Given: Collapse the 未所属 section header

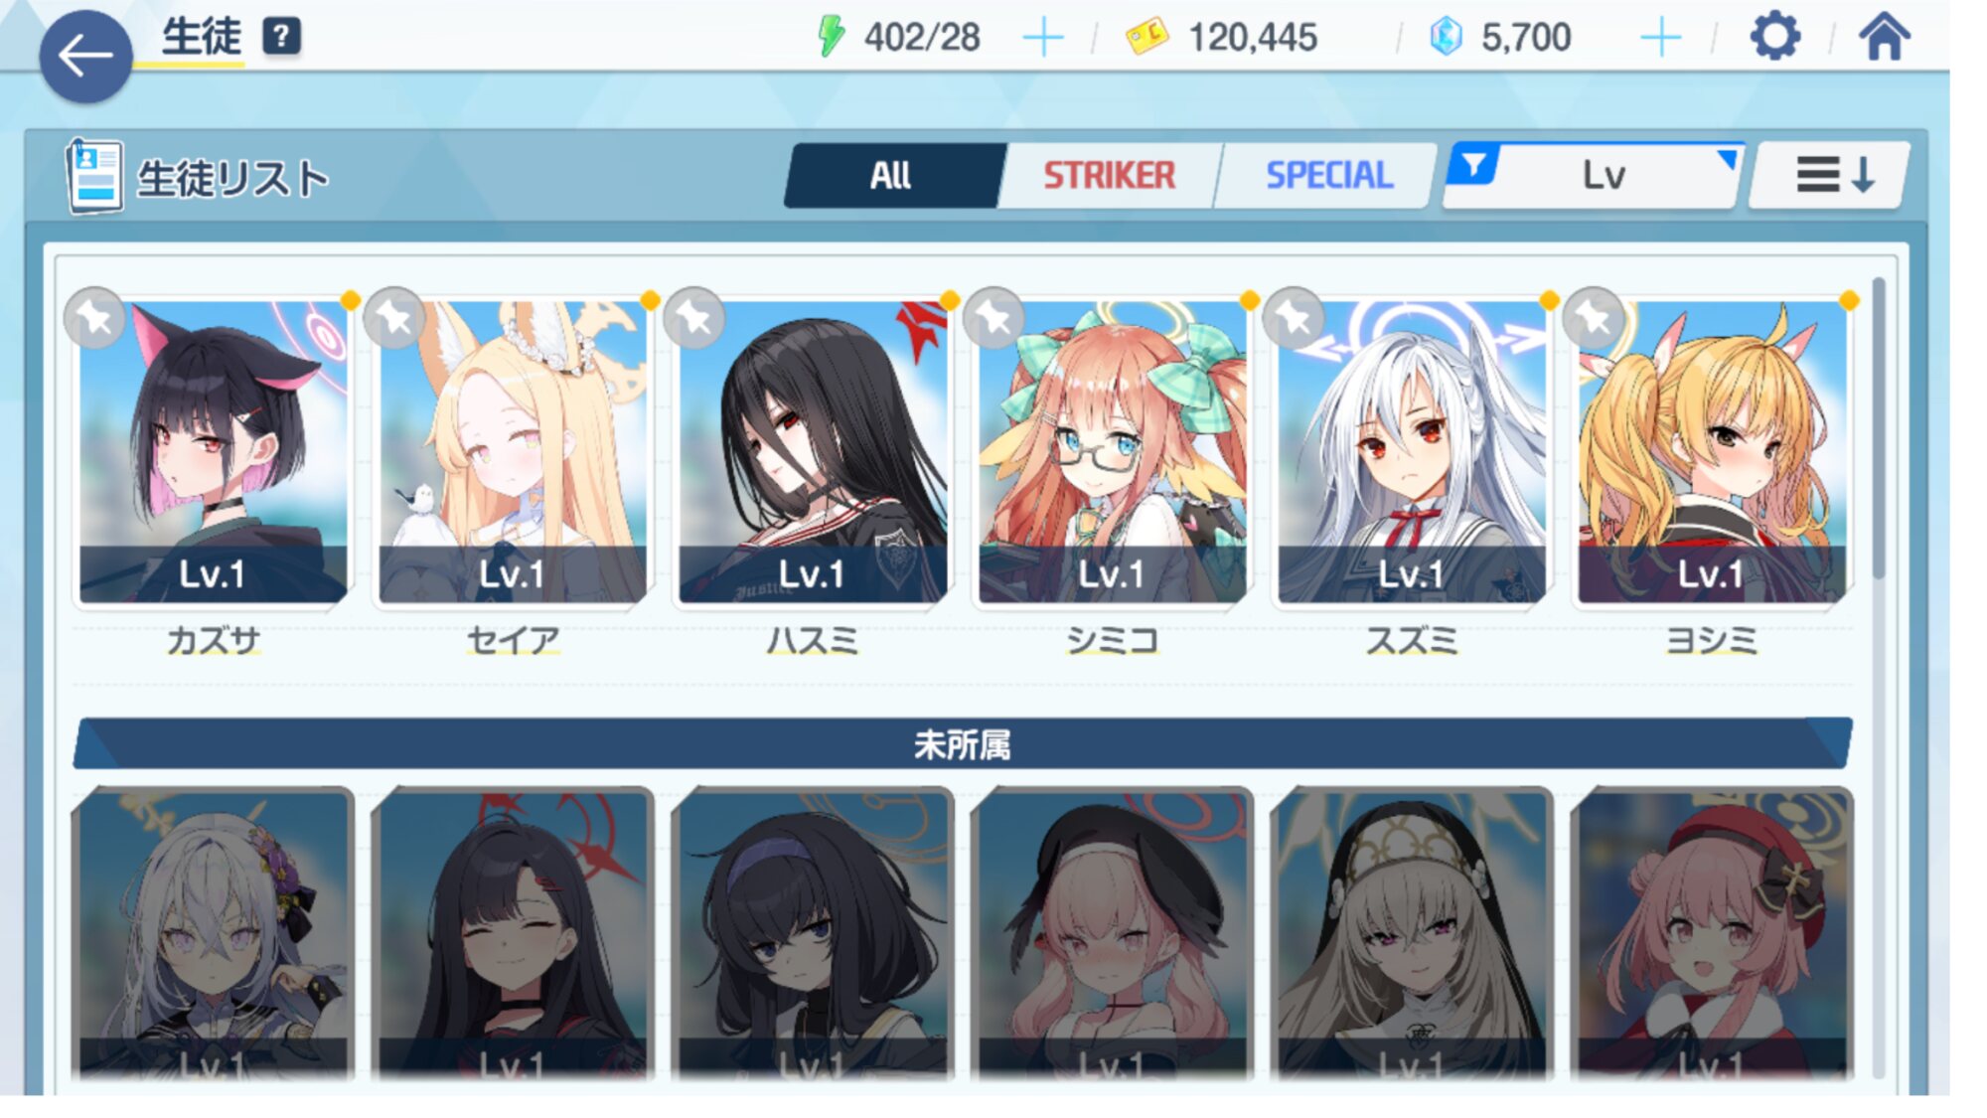Looking at the screenshot, I should [x=962, y=743].
